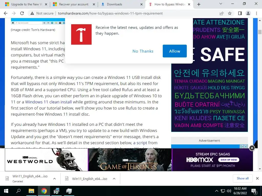The image size is (262, 196).
Task: Click the red hammer logo in the popup
Action: coord(81,34)
